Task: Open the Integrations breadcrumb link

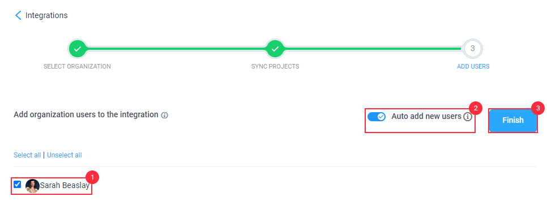Action: 46,15
